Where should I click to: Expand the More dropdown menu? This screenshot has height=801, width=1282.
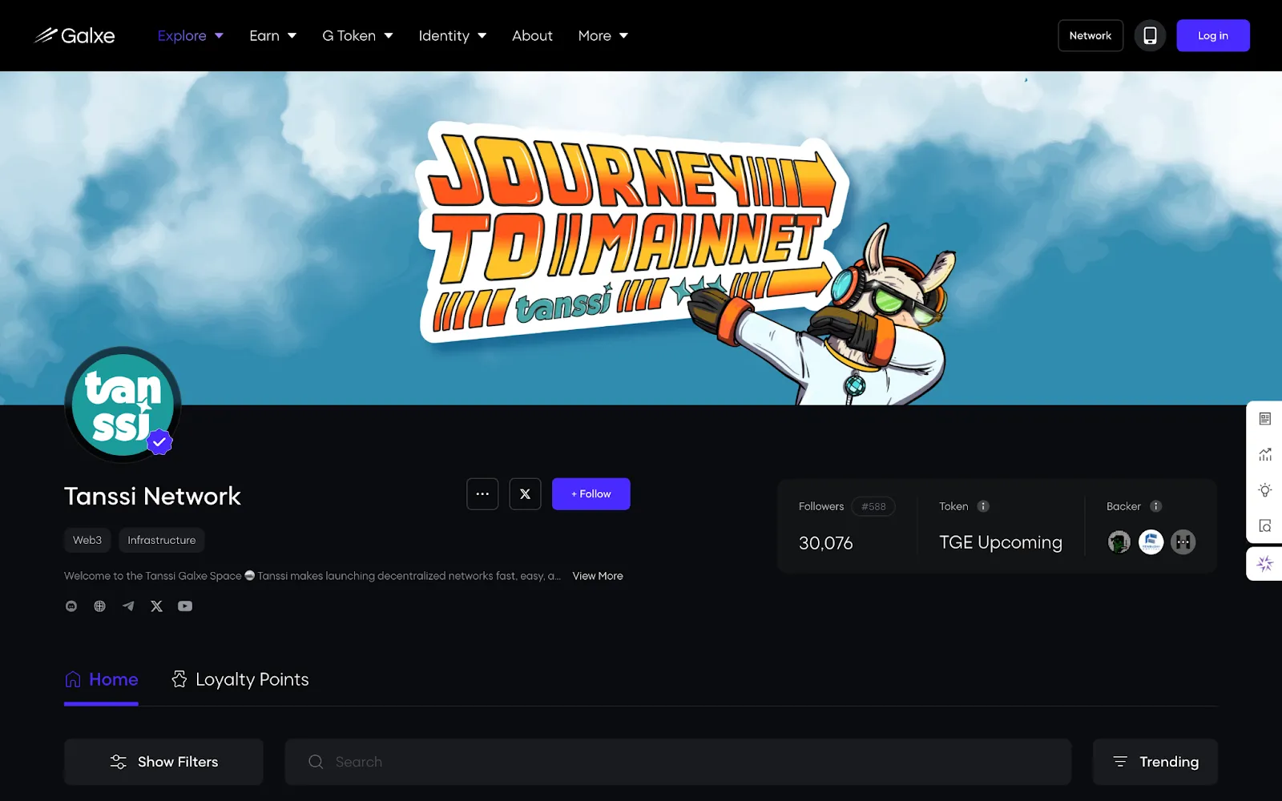click(x=603, y=36)
